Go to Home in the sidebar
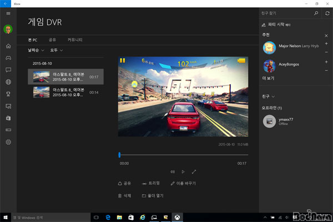Viewport: 333px width, 222px height. 8,46
